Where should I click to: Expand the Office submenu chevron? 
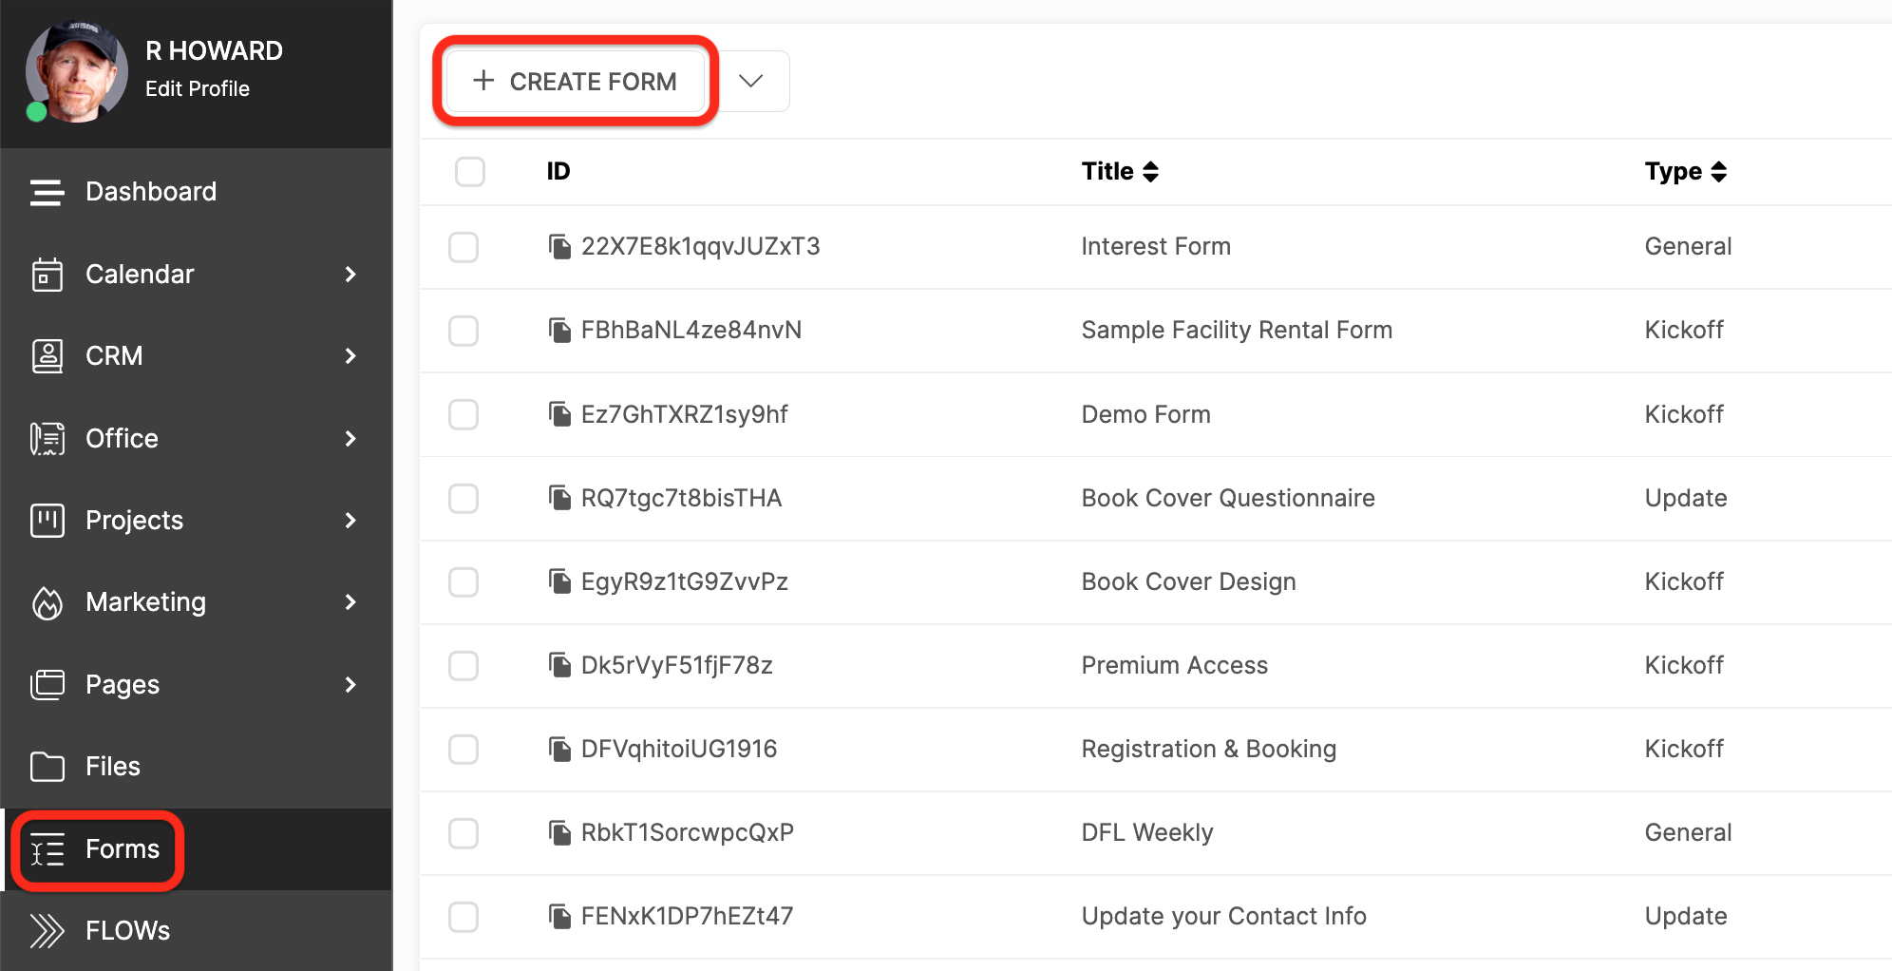350,438
